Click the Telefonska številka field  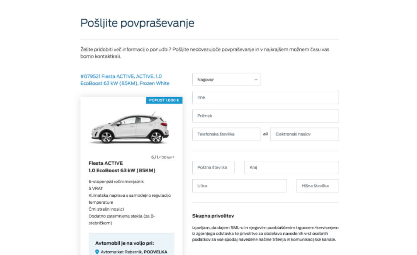[226, 134]
